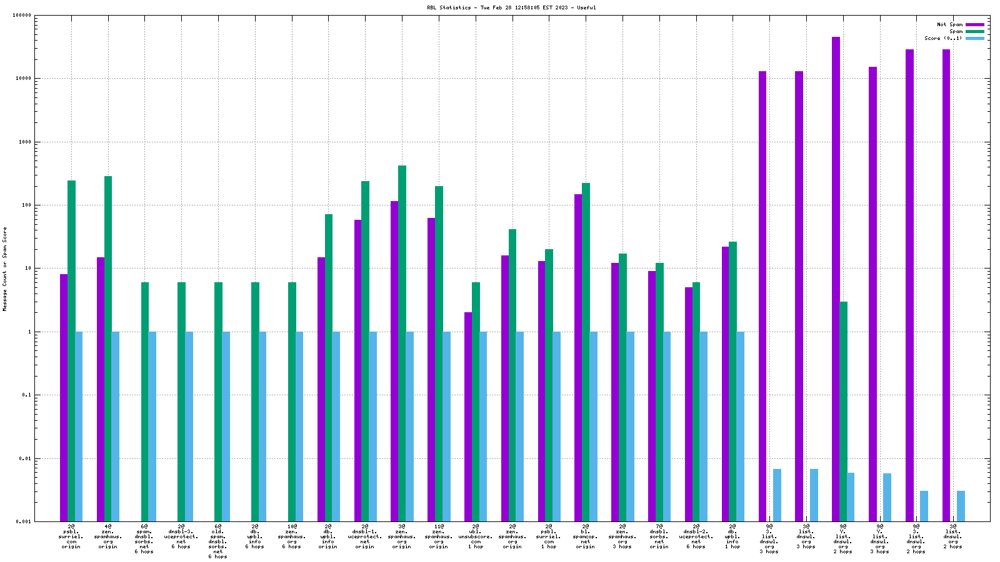1000x562 pixels.
Task: Select the 'Not Spam' legend label
Action: (x=949, y=24)
